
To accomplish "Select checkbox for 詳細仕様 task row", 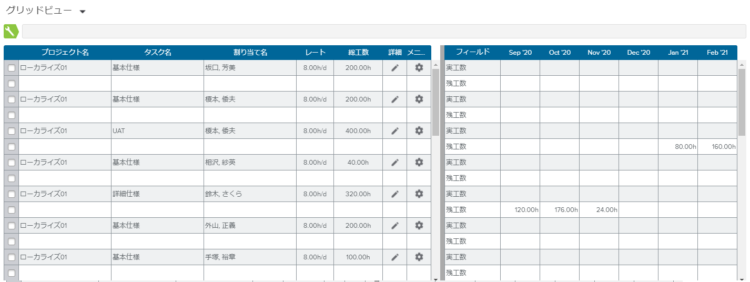I will pos(12,194).
